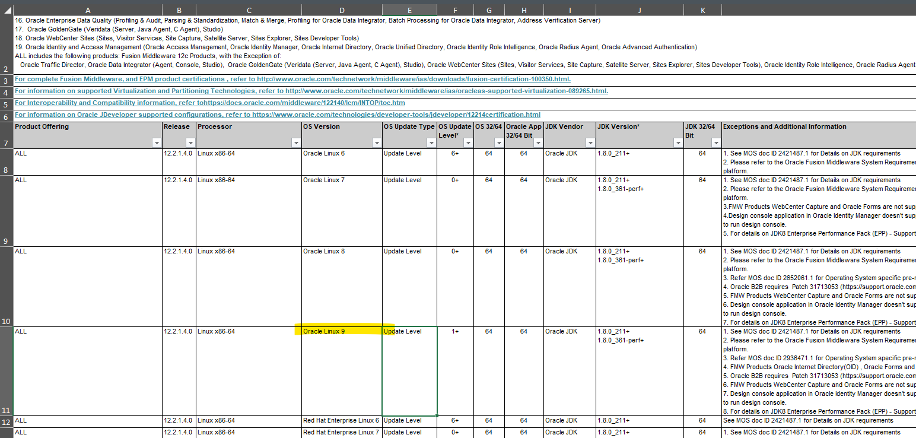Click the '1+' OS Update Level cell
This screenshot has height=438, width=916.
[455, 371]
